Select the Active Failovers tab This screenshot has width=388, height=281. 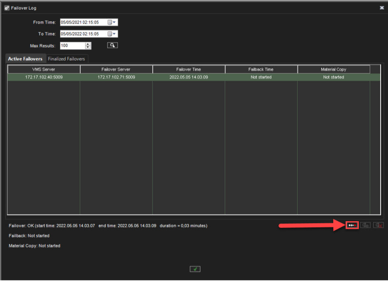point(25,59)
